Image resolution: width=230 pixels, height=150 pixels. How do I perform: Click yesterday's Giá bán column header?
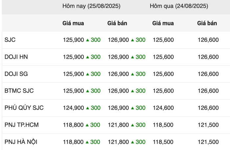pyautogui.click(x=207, y=23)
